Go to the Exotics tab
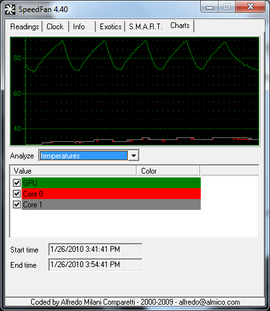 click(111, 27)
